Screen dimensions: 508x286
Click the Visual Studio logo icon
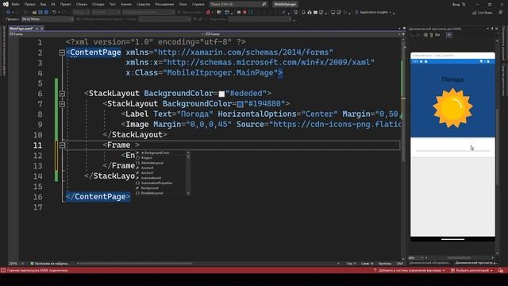coord(6,4)
